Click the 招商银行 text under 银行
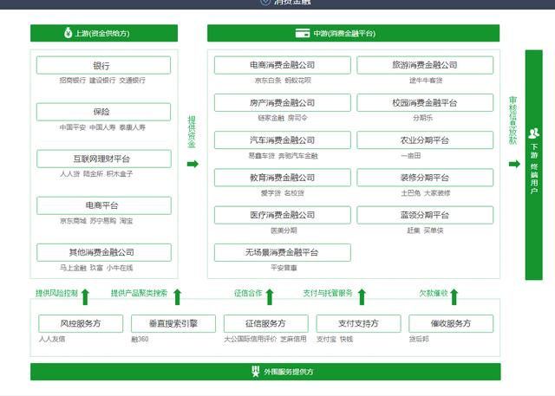Screen dimensions: 555x396 (73, 81)
